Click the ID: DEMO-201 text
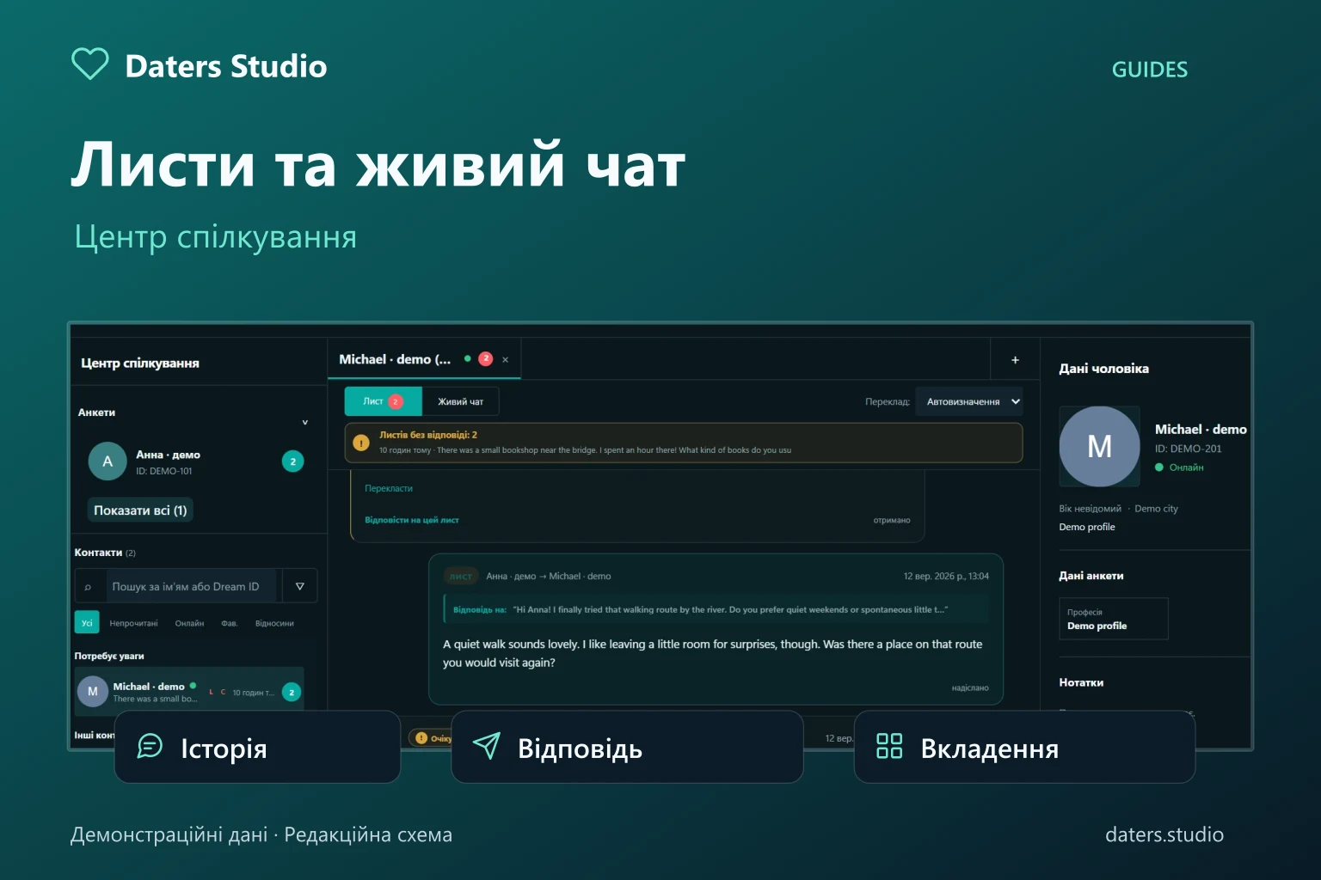 (1188, 449)
